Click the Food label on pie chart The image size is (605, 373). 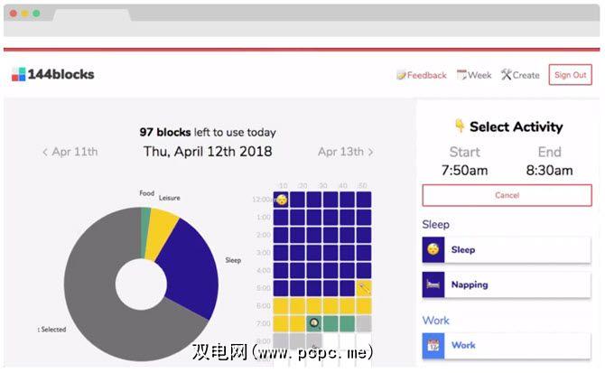[146, 193]
